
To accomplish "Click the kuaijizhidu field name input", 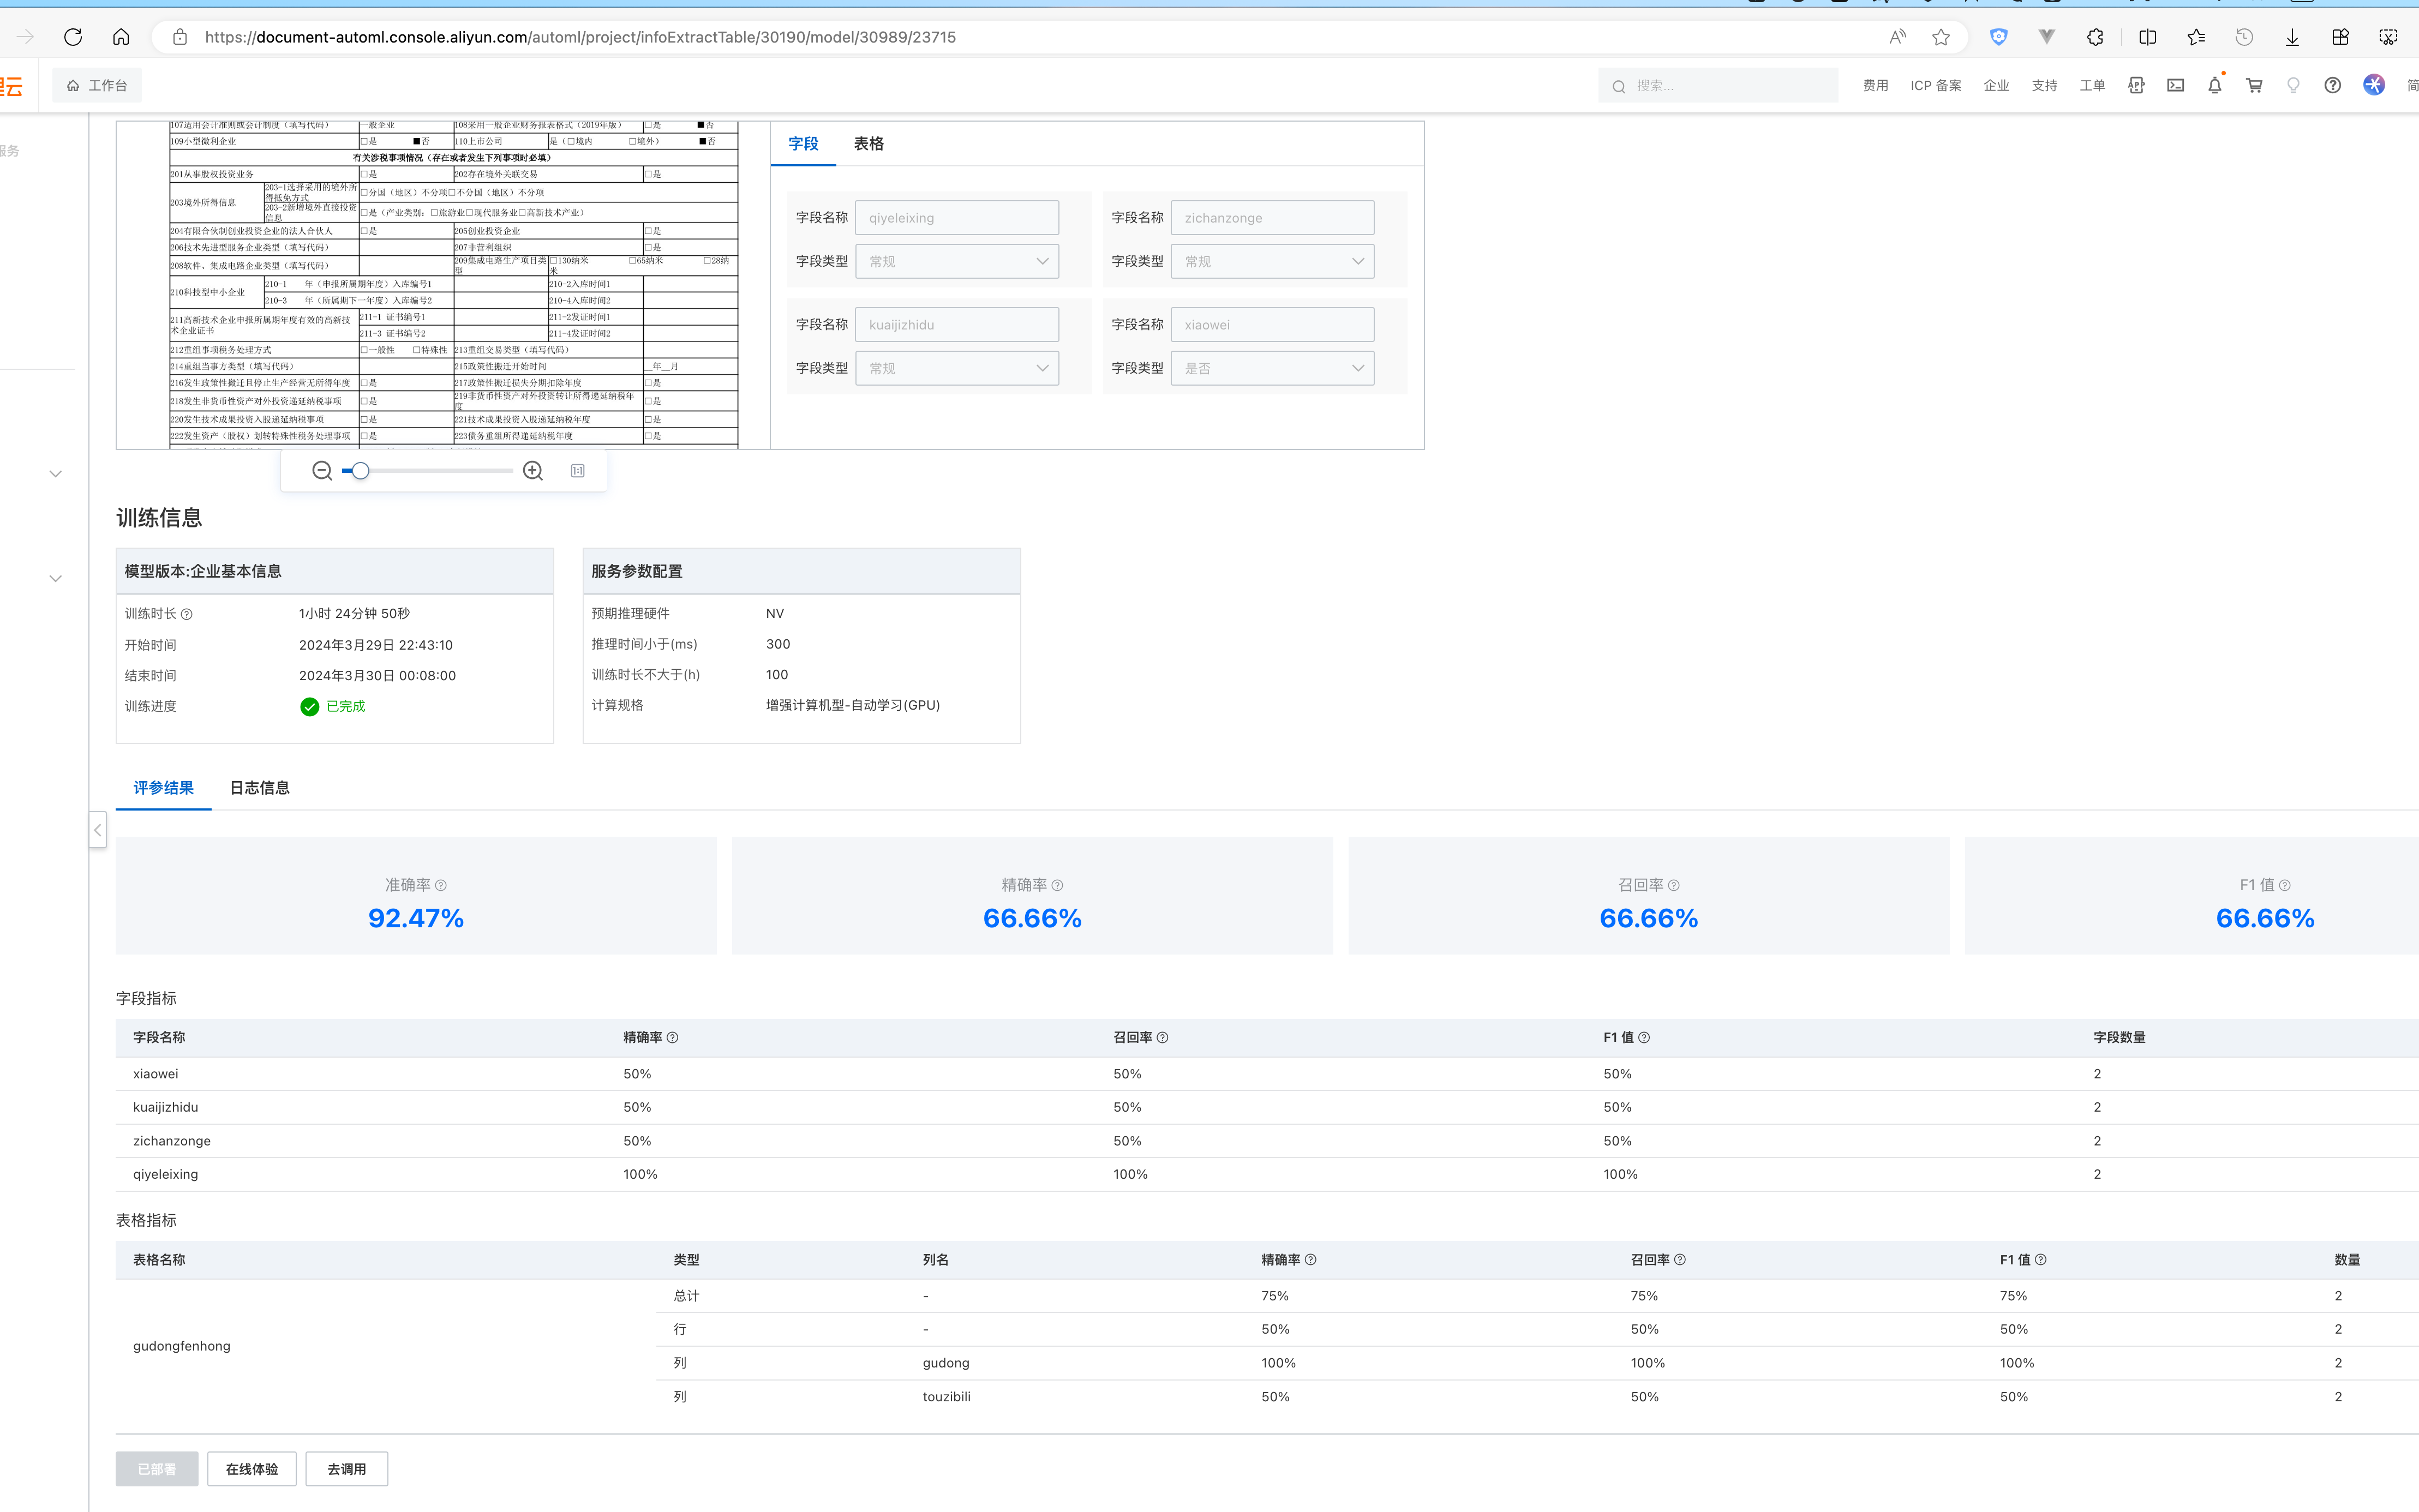I will coord(957,325).
